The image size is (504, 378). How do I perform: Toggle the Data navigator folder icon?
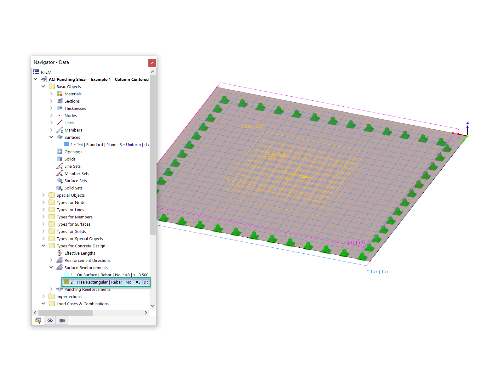click(38, 320)
